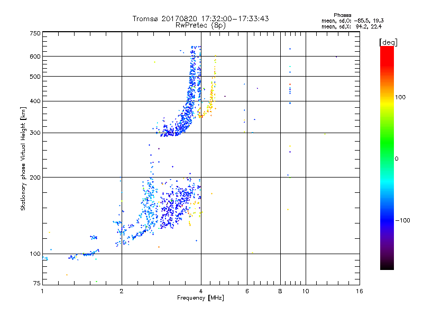
Task: Click the y-axis tick label '500'
Action: pos(35,77)
